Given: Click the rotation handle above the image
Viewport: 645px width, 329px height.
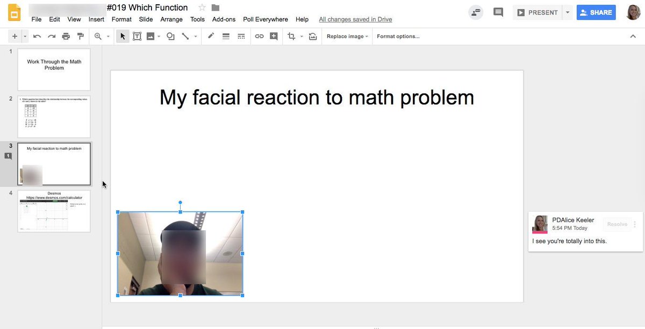Looking at the screenshot, I should pos(180,202).
